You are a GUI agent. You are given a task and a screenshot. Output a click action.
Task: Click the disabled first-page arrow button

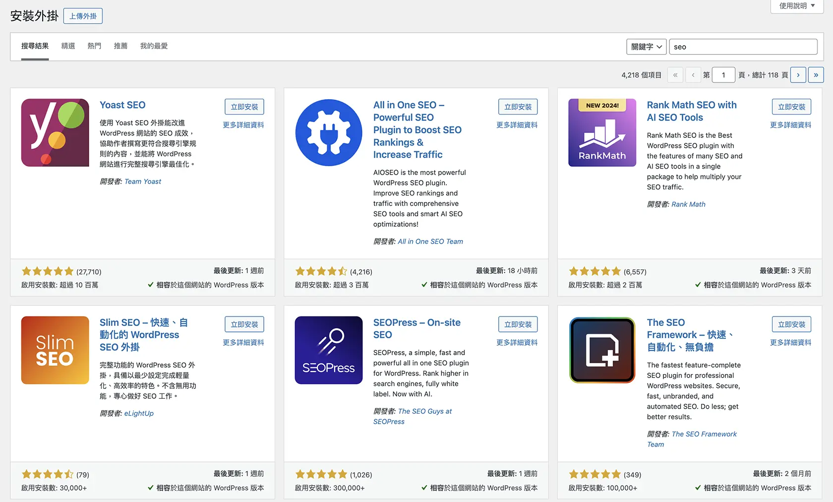click(x=675, y=75)
